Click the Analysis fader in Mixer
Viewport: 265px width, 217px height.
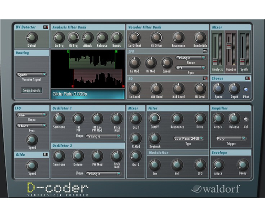215,62
